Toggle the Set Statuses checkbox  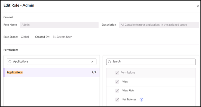(117, 99)
